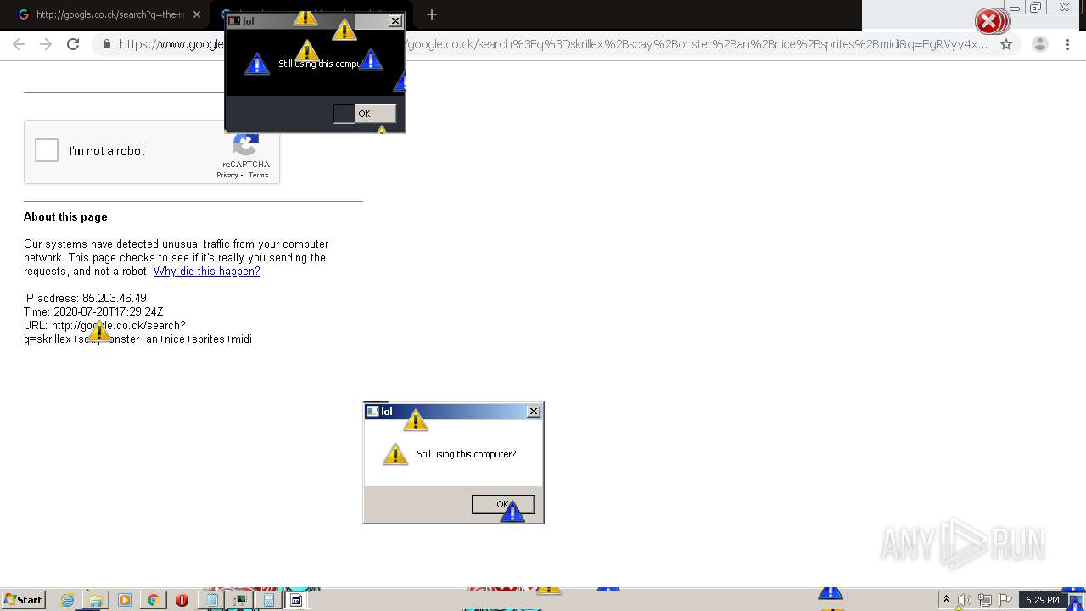The image size is (1086, 611).
Task: Open the Calculator taskbar item
Action: point(268,600)
